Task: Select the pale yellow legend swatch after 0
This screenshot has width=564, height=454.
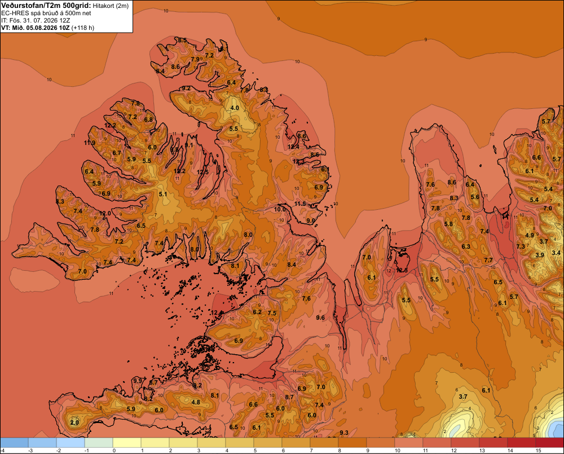Action: [x=127, y=442]
